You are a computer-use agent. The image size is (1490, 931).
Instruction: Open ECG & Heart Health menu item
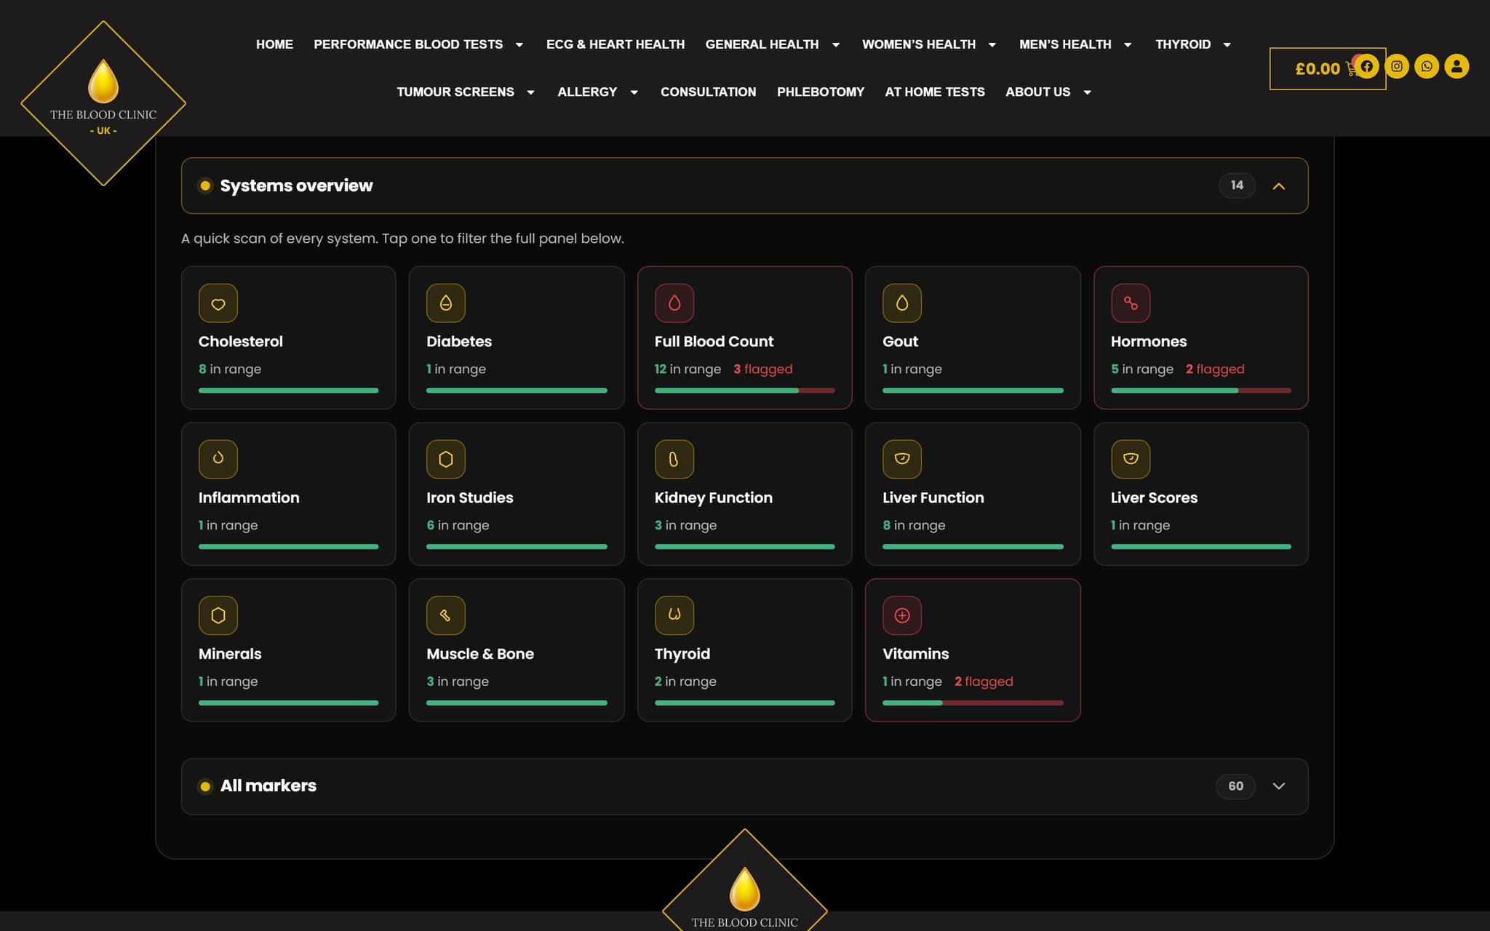tap(615, 44)
